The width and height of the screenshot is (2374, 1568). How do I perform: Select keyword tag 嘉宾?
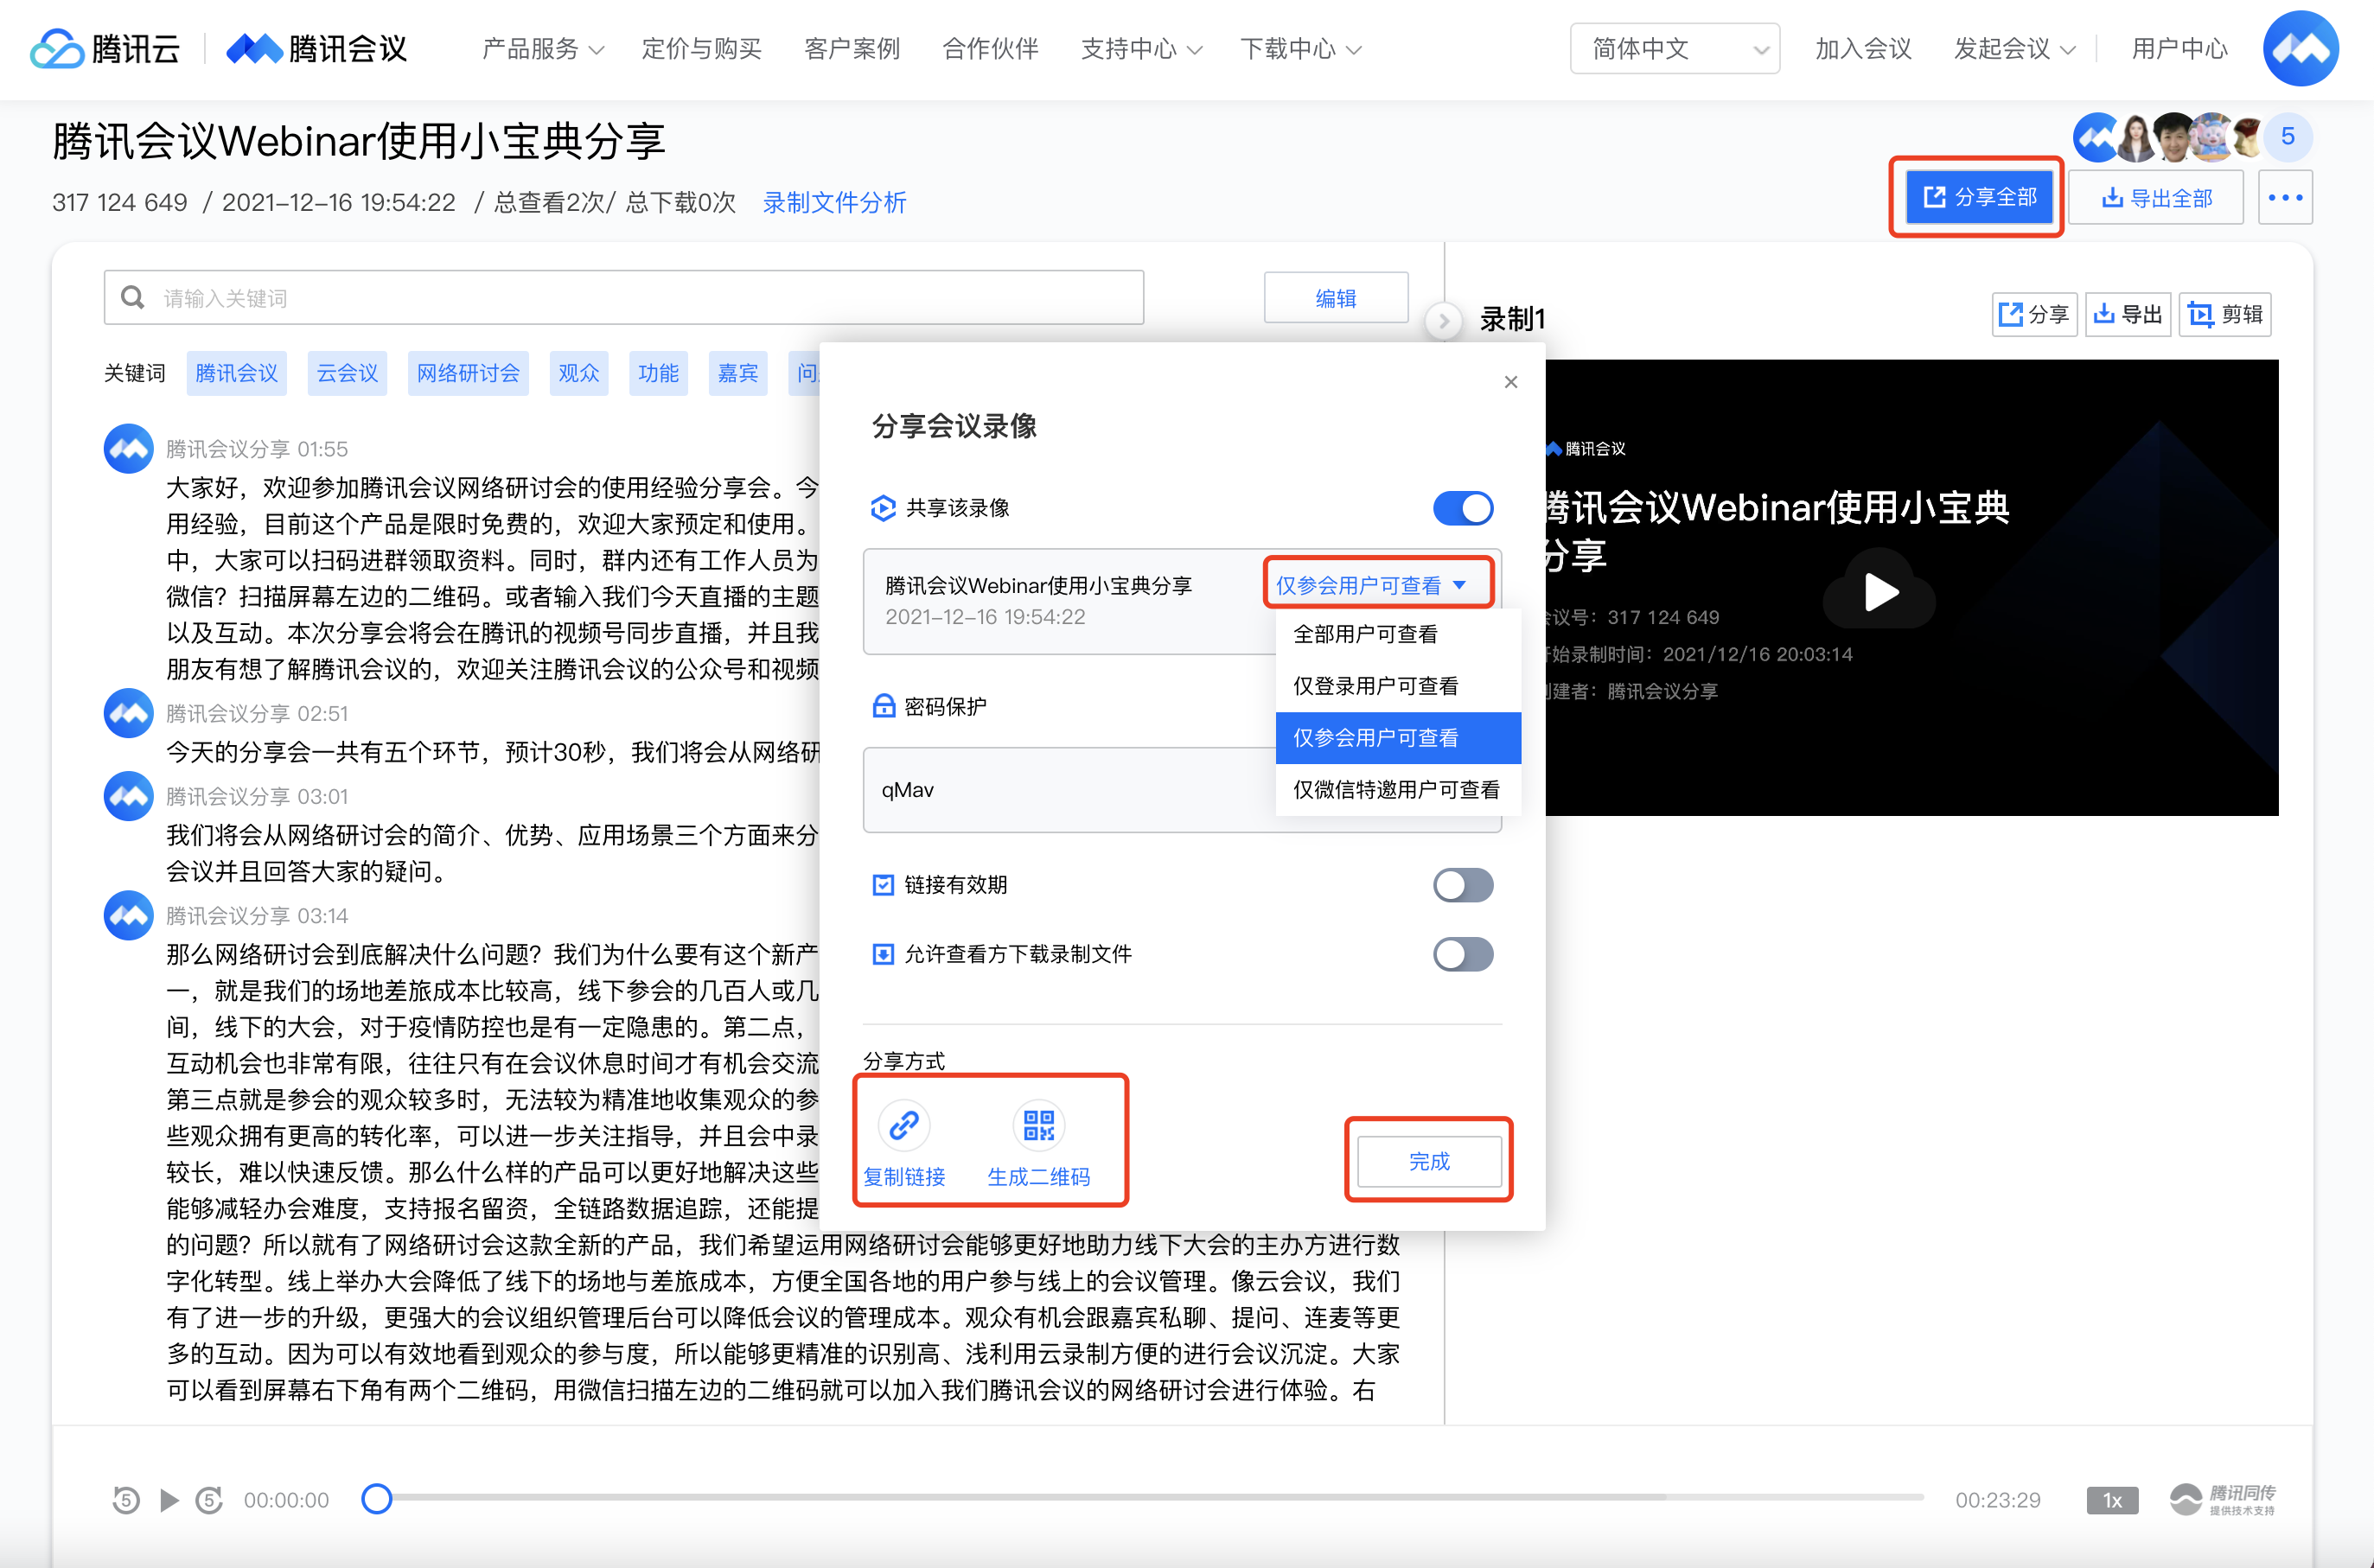[x=738, y=373]
